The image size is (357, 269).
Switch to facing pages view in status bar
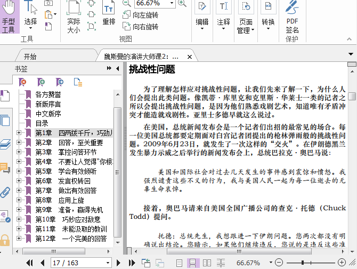206,263
